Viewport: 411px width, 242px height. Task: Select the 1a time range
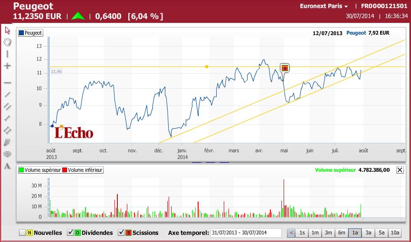[355, 233]
